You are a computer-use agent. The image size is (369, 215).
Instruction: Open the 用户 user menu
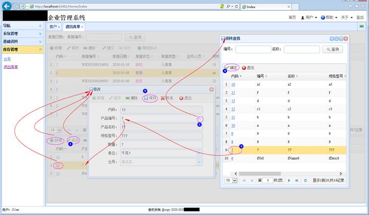tap(308, 17)
